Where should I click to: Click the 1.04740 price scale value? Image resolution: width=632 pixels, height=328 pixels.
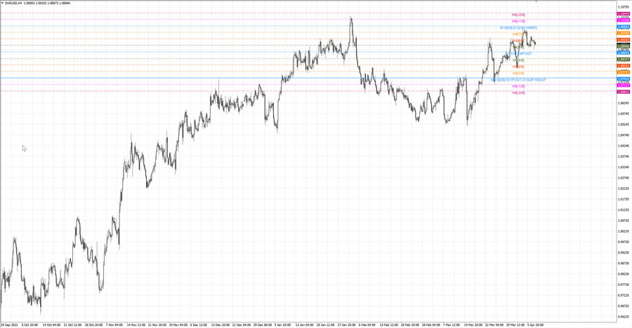click(624, 135)
